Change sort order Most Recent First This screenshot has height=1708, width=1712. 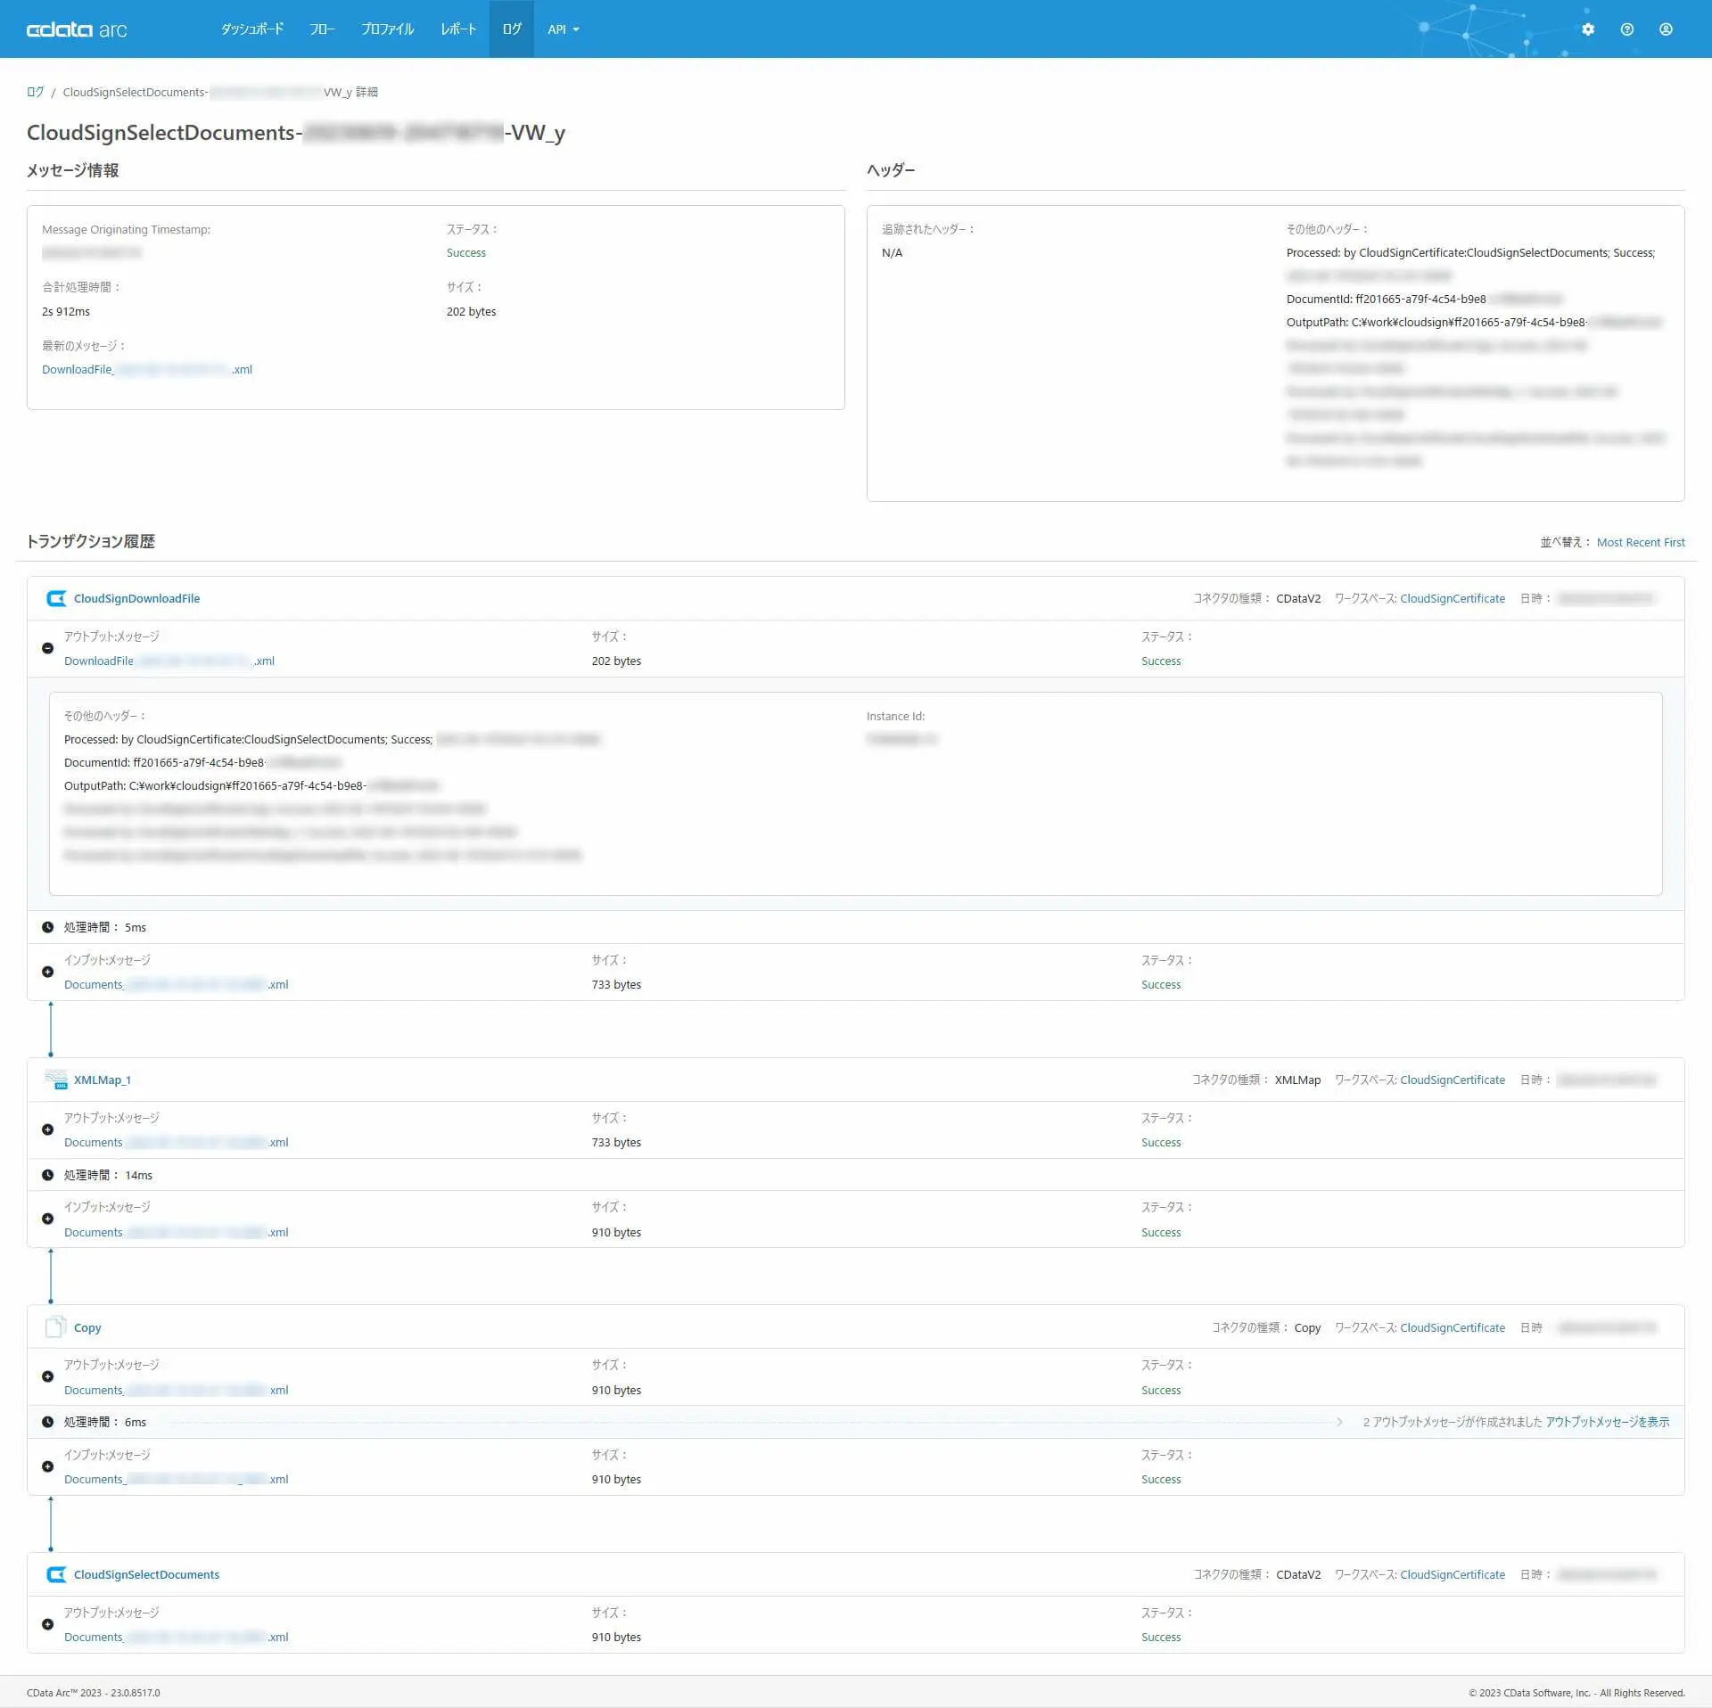1640,542
